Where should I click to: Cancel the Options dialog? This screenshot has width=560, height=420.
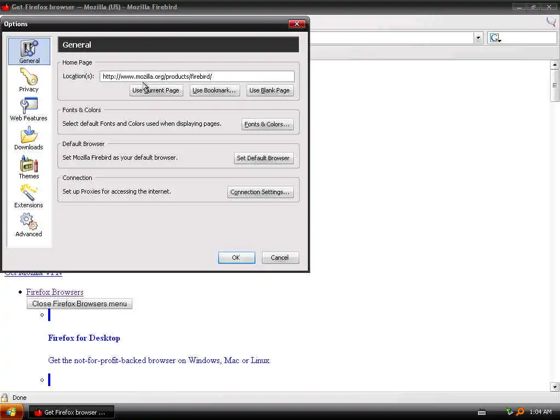pos(280,258)
